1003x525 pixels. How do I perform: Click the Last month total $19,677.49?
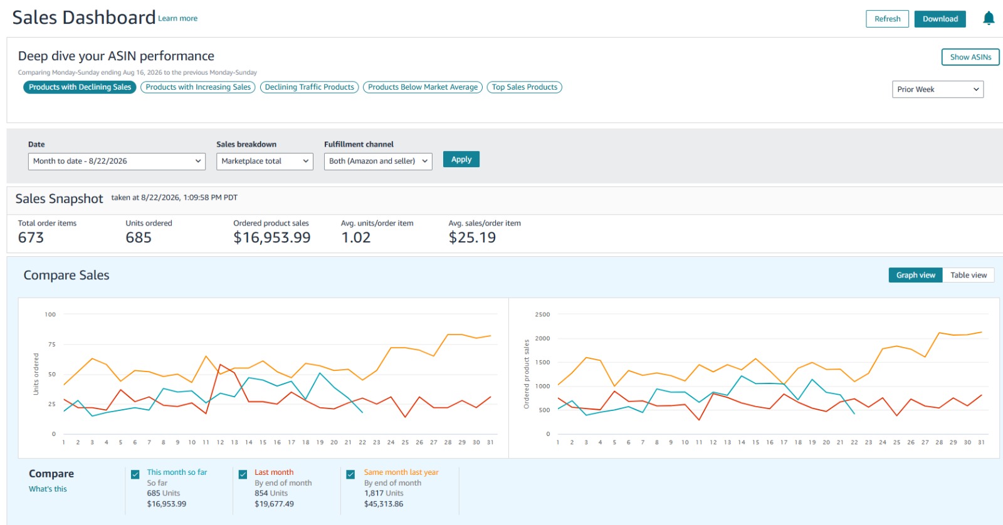point(274,504)
